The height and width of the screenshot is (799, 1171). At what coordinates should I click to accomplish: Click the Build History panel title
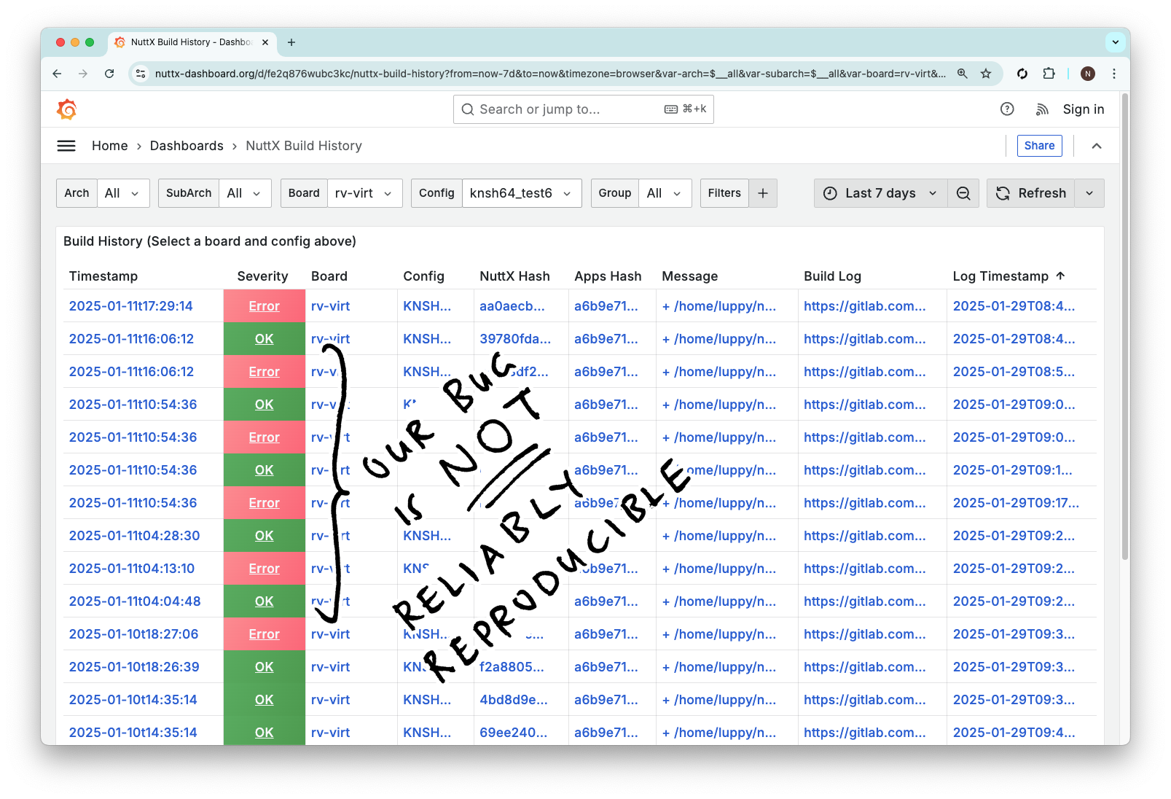click(210, 241)
